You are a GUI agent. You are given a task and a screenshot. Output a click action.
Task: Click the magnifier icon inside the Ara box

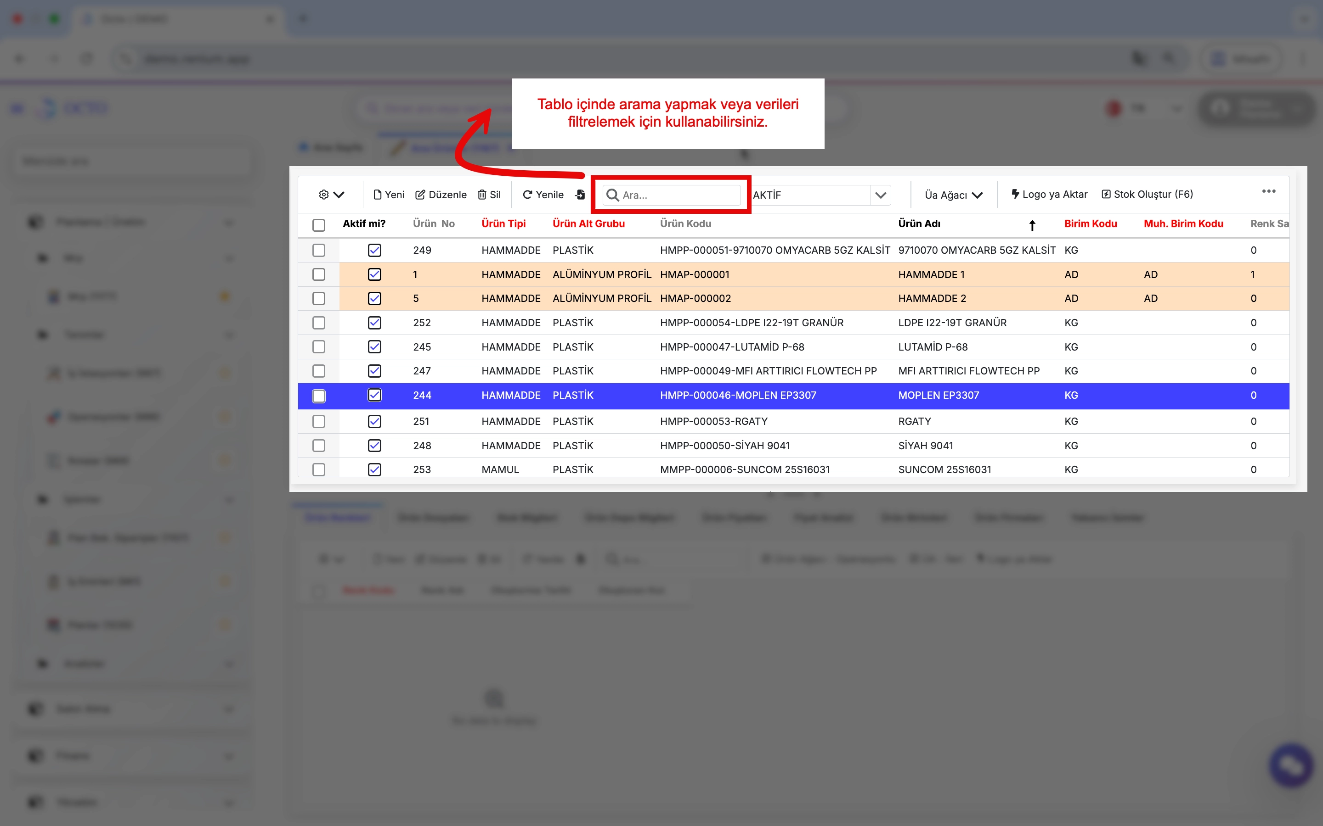[612, 195]
